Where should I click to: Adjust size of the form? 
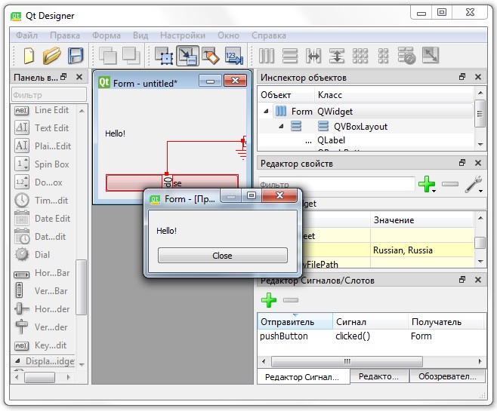click(430, 56)
